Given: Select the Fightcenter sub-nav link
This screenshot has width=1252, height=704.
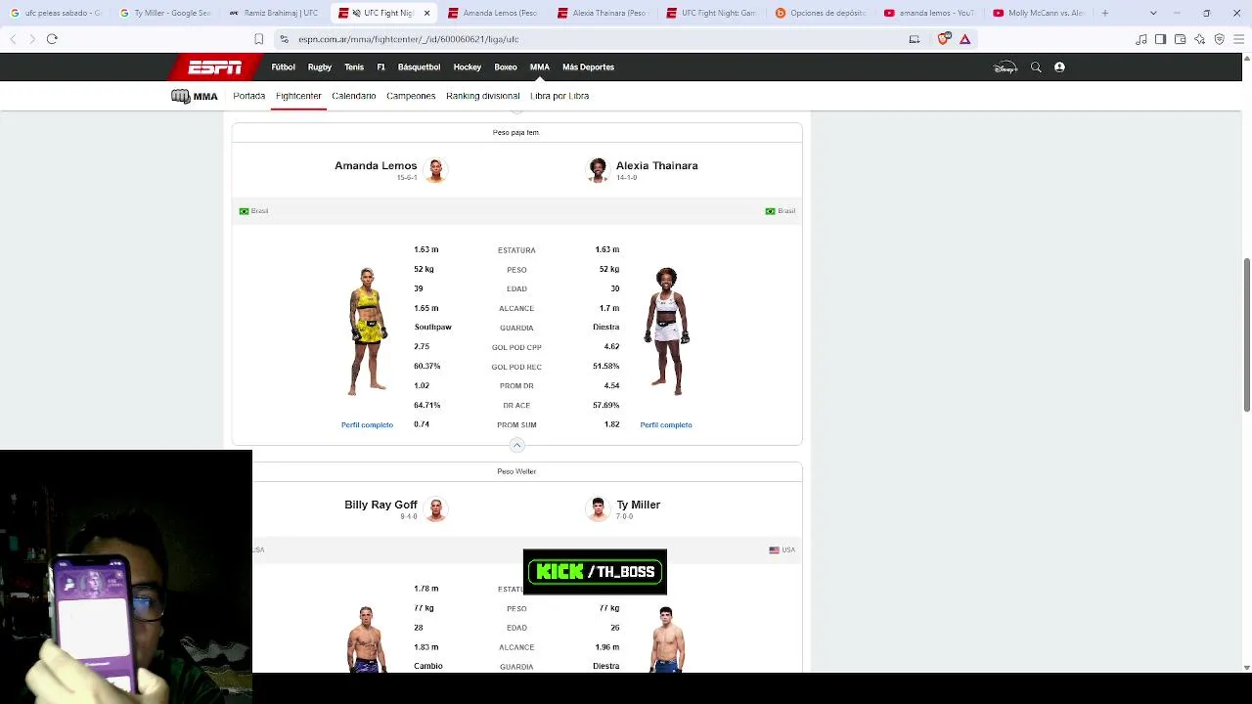Looking at the screenshot, I should point(298,96).
